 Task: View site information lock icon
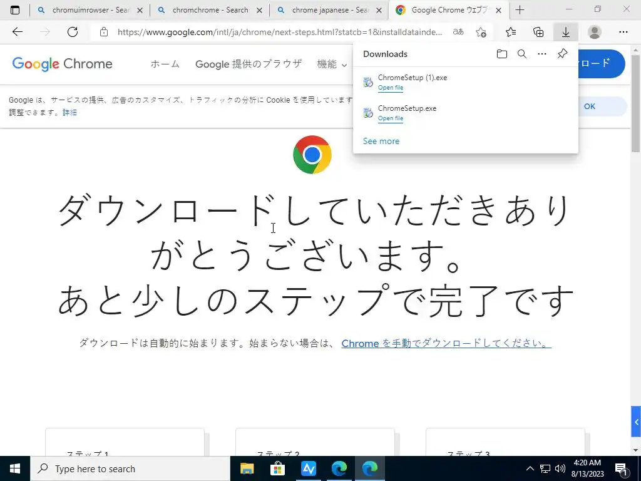click(x=104, y=32)
